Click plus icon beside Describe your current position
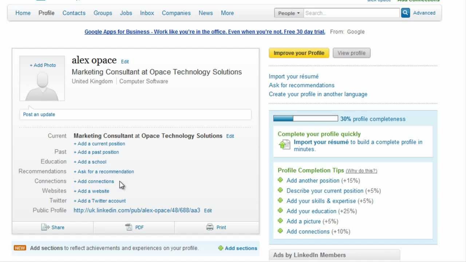Viewport: 466px width, 262px height. click(280, 190)
